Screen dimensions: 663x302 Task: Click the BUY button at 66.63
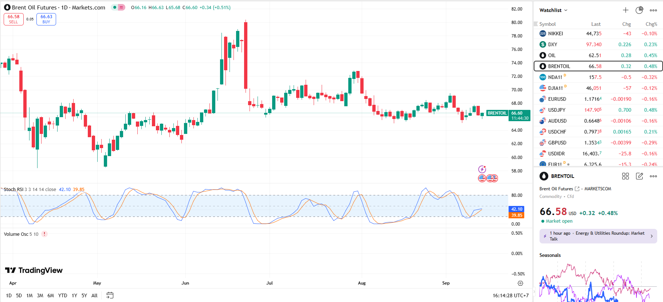click(x=46, y=19)
